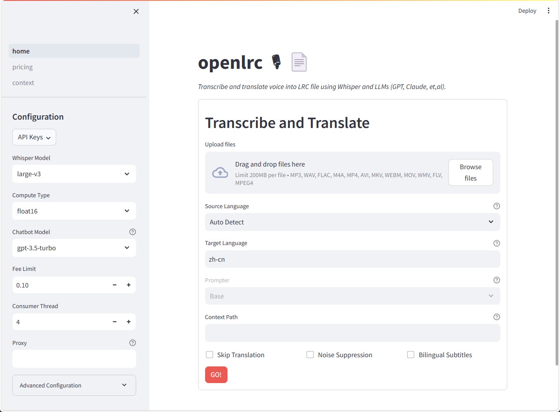This screenshot has width=560, height=412.
Task: Click the cloud upload icon in the drop zone
Action: click(220, 173)
